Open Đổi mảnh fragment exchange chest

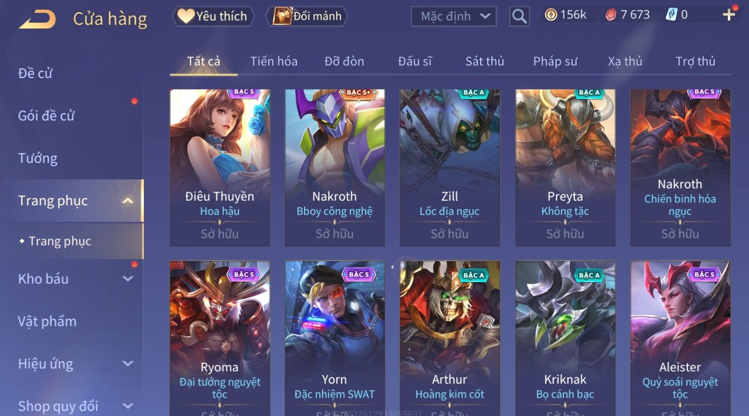pos(307,16)
